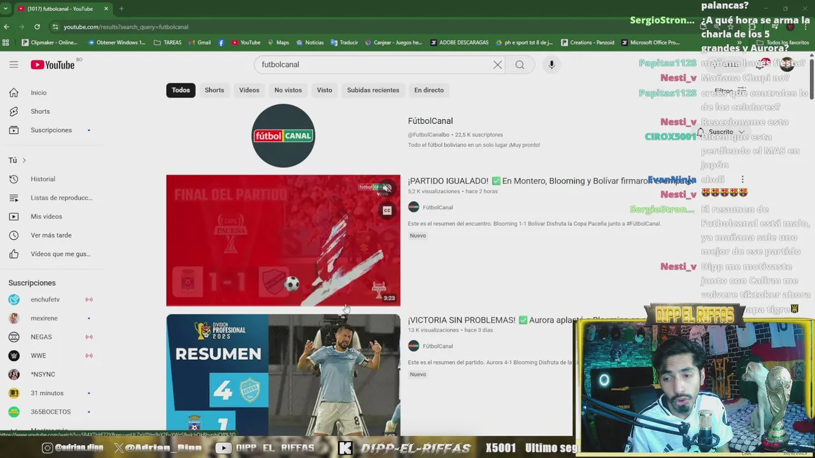Toggle captions on Blooming-Bolívar thumbnail preview
Viewport: 815px width, 458px height.
(x=387, y=211)
